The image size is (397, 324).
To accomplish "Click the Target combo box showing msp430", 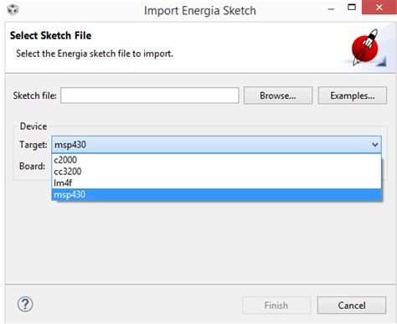I will point(216,145).
